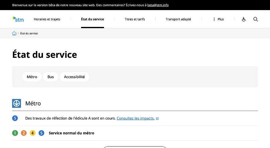
Task: Open the beta@stm.info email link
Action: [158, 5]
